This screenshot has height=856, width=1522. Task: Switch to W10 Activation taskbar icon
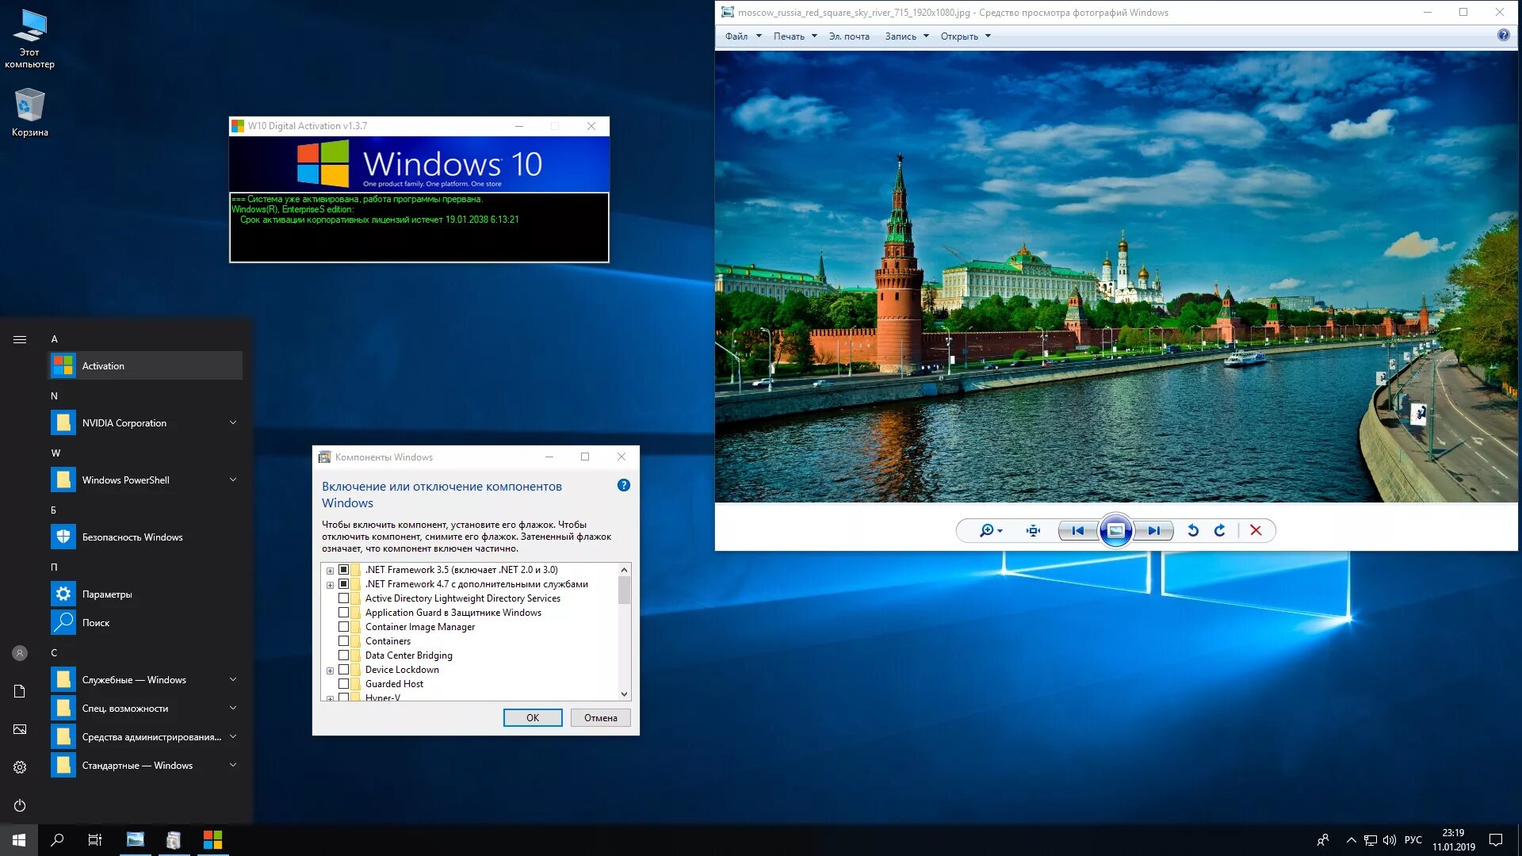212,840
